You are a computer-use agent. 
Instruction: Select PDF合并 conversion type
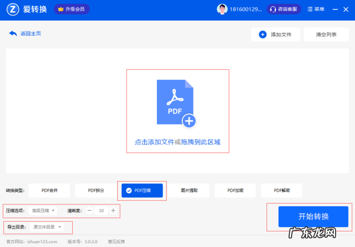click(x=49, y=191)
